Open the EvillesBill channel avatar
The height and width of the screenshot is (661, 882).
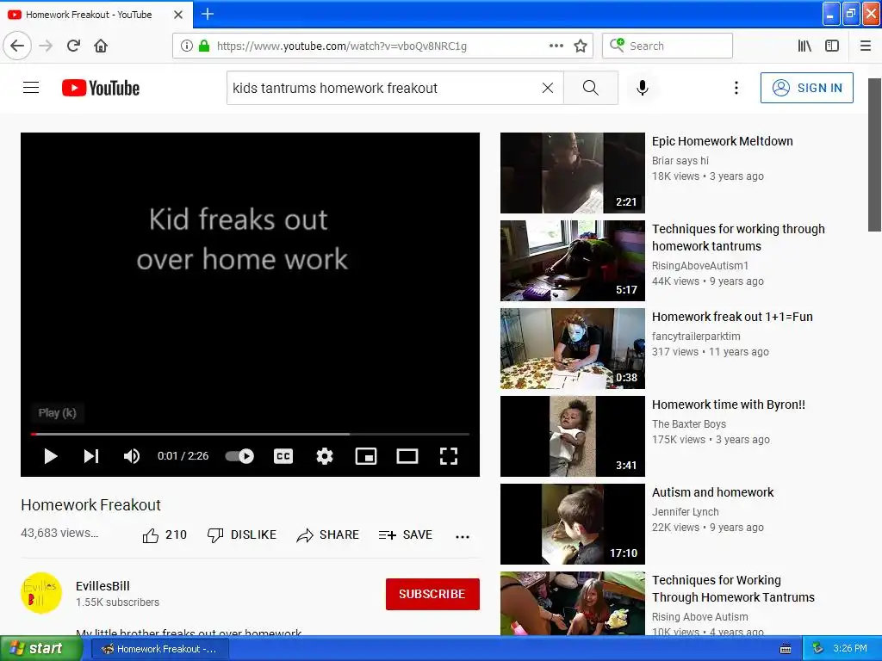pos(41,593)
